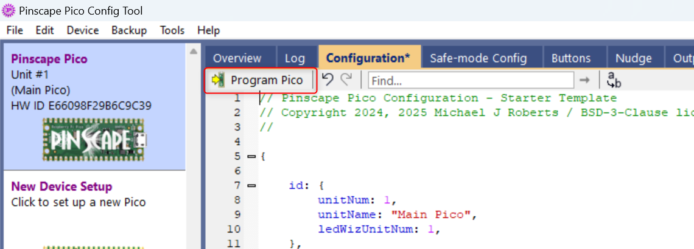Open the Device menu

83,30
